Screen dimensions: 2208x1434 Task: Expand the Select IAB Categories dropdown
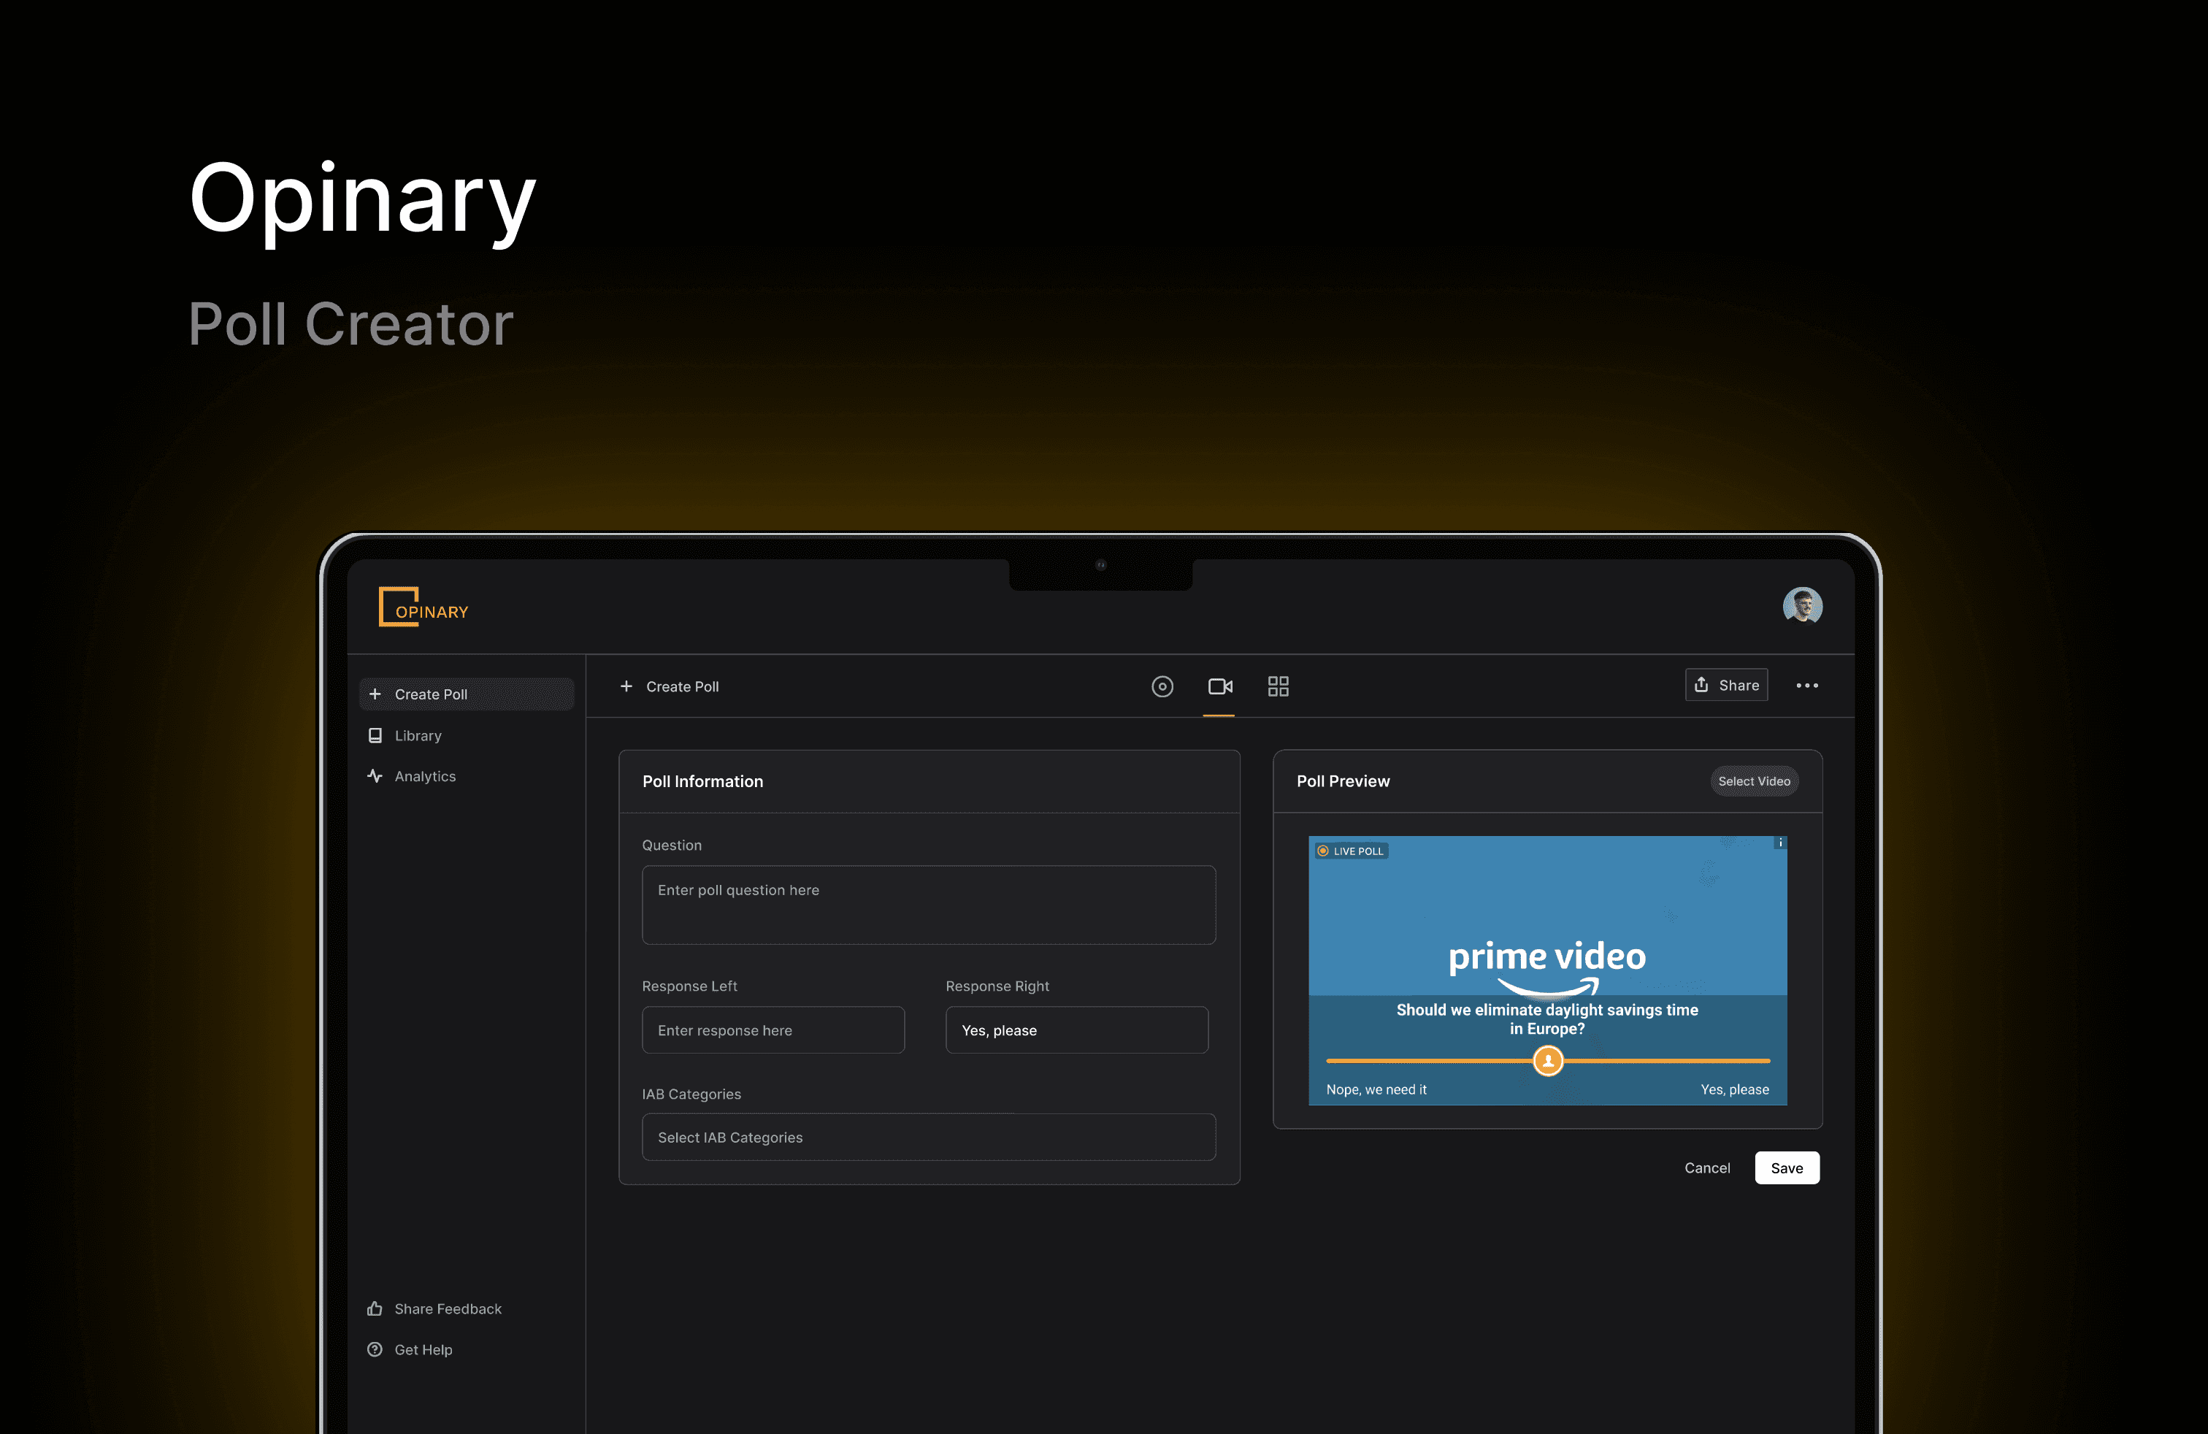[928, 1137]
